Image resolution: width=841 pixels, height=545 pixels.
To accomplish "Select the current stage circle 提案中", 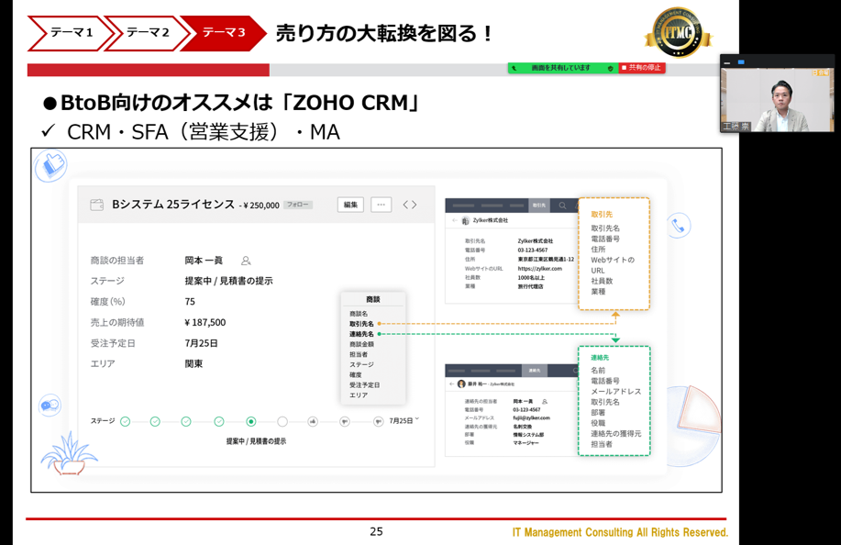I will 251,422.
